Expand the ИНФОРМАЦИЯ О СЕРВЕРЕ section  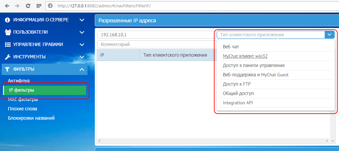(82, 20)
